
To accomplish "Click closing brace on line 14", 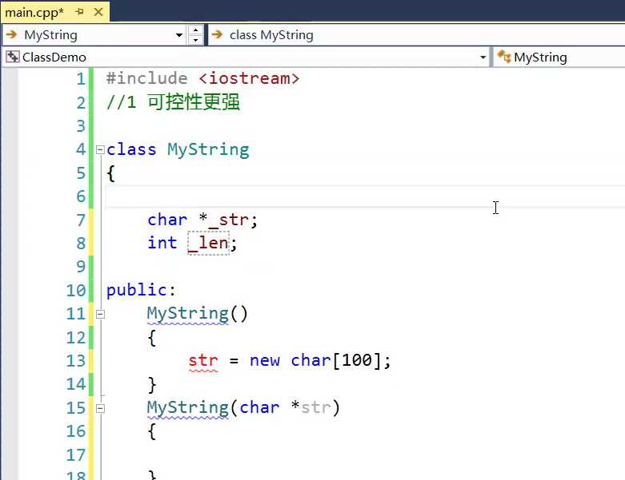I will (x=151, y=384).
